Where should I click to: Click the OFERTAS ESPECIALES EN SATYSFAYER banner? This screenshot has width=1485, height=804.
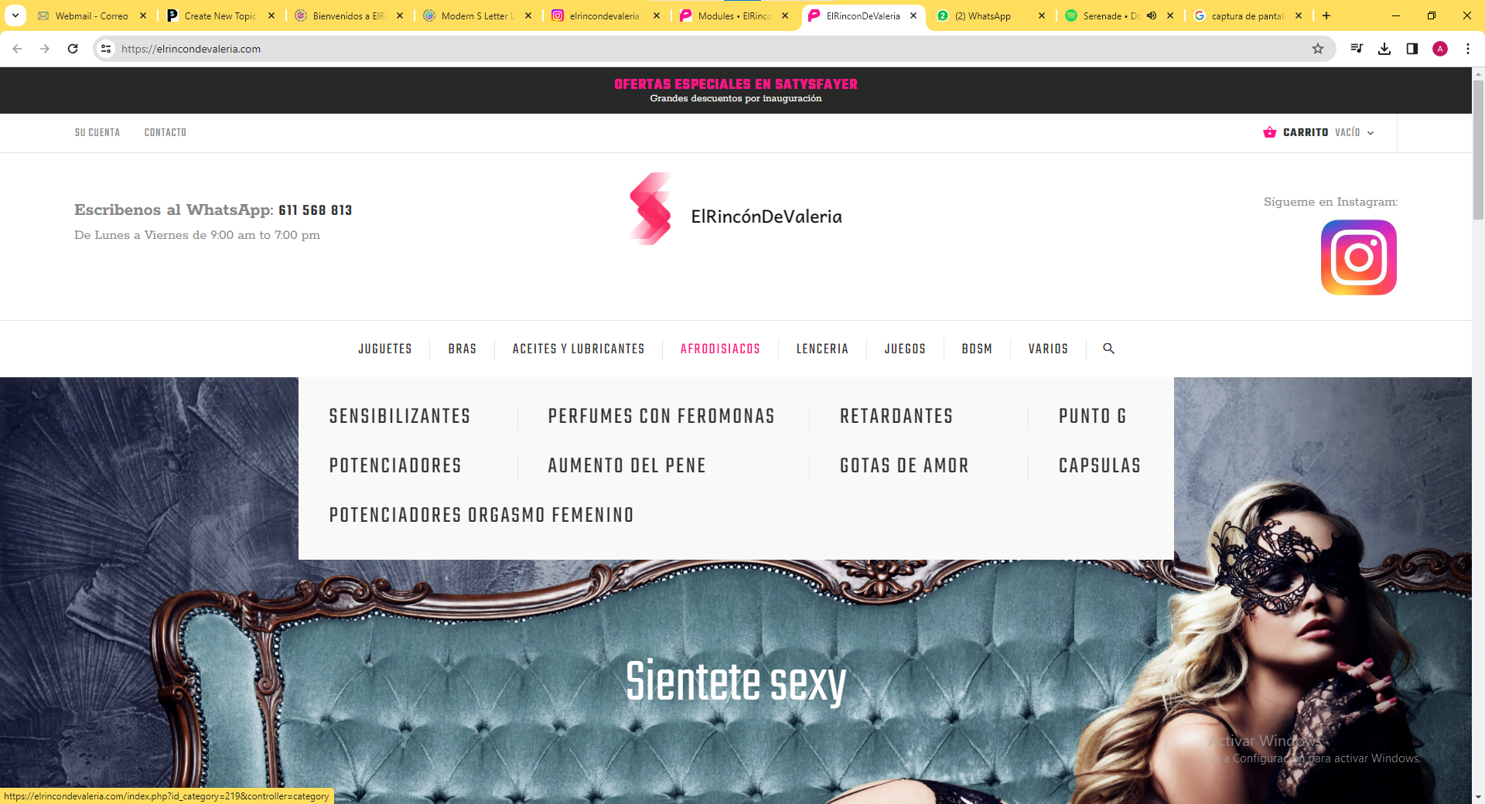coord(736,84)
